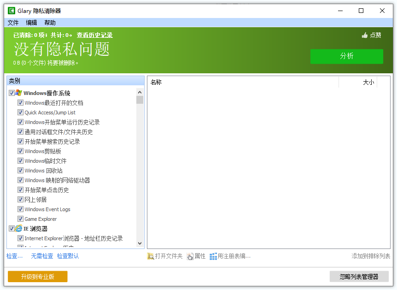Toggle the Windows 回收站 checkbox
The image size is (397, 290).
[x=21, y=170]
